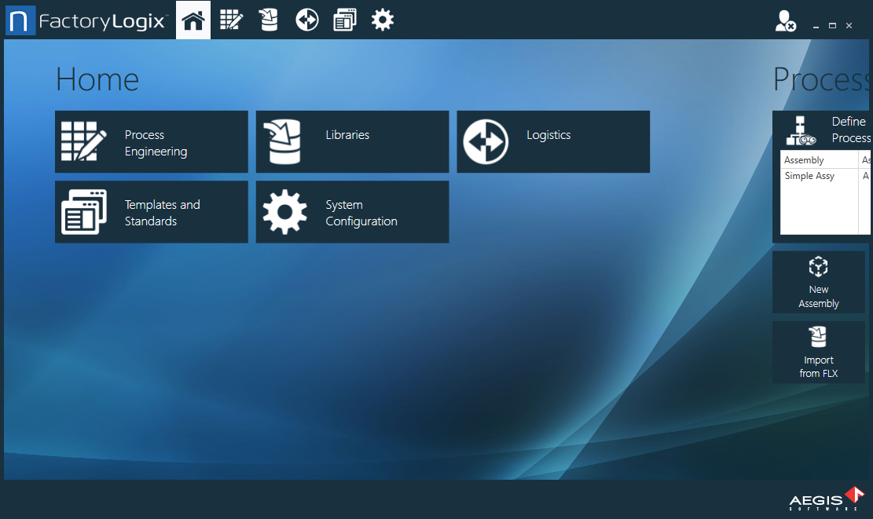This screenshot has height=519, width=873.
Task: Open the System Configuration tile
Action: pos(351,212)
